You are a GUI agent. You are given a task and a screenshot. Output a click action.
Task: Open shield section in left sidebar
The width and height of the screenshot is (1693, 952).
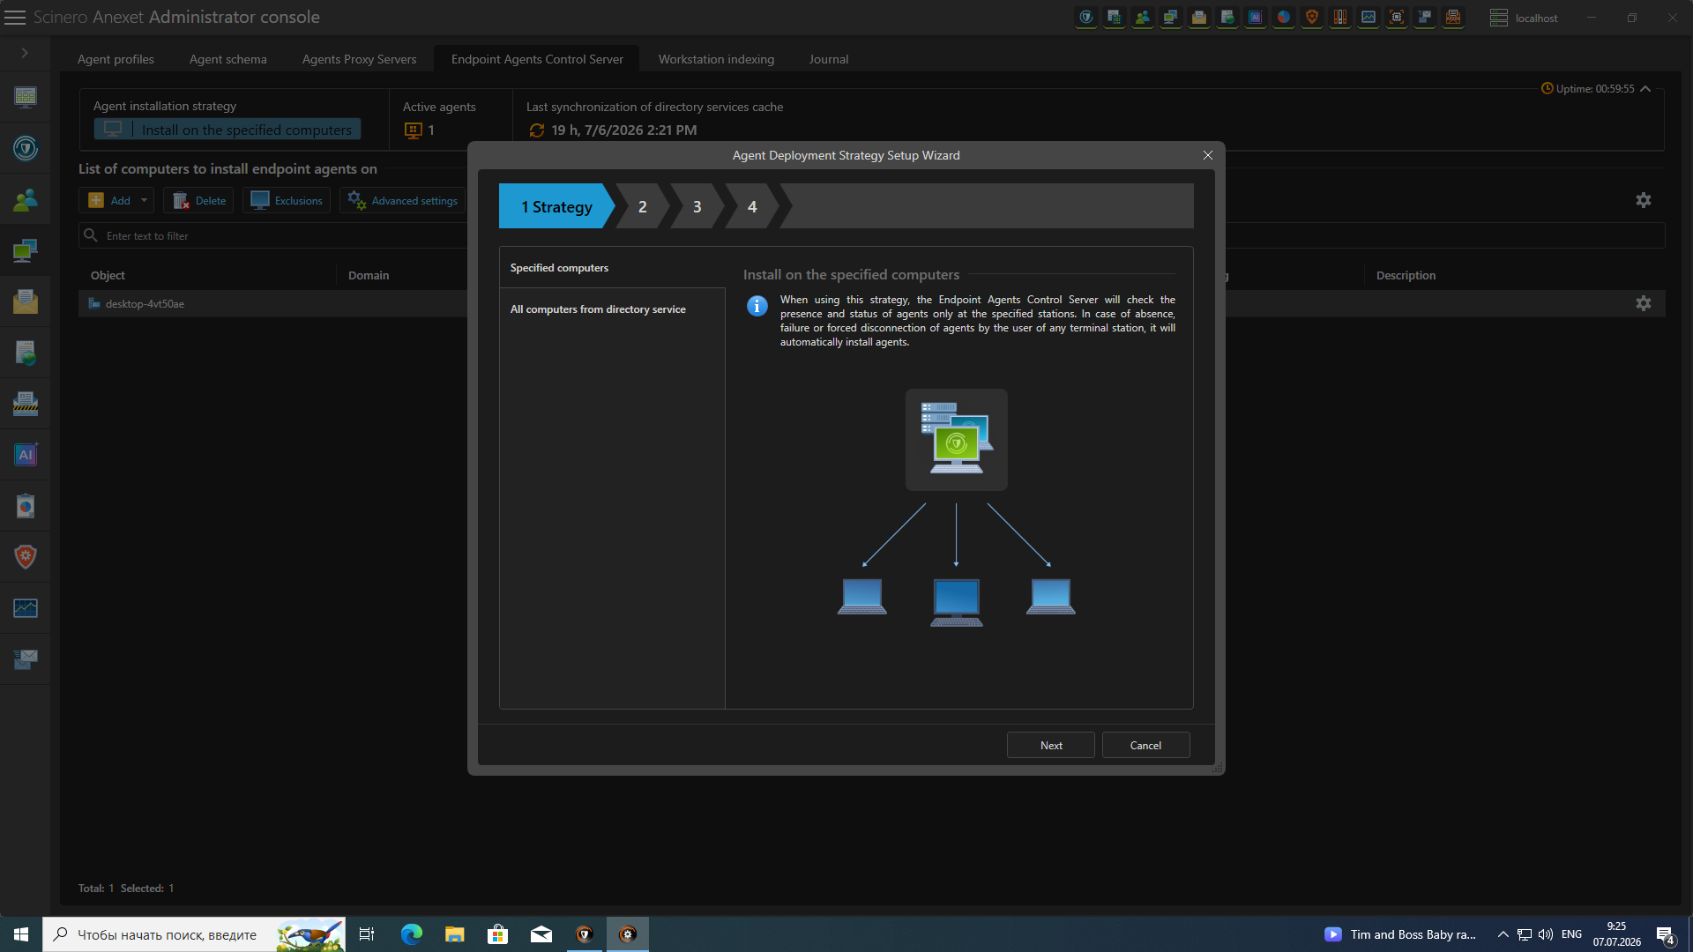tap(26, 149)
